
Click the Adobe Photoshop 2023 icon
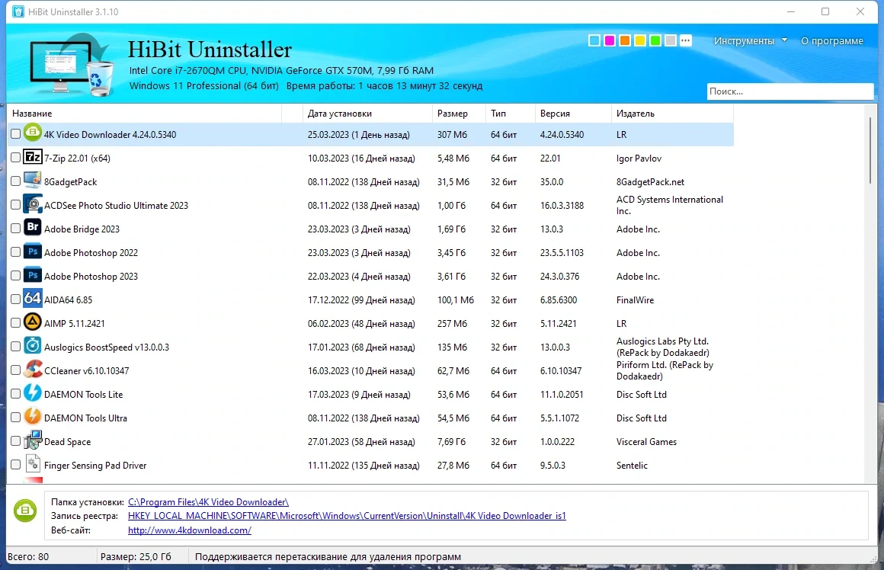click(x=33, y=276)
